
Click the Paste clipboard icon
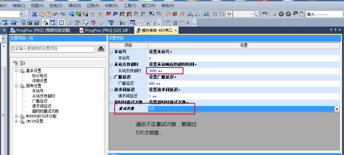(x=49, y=14)
